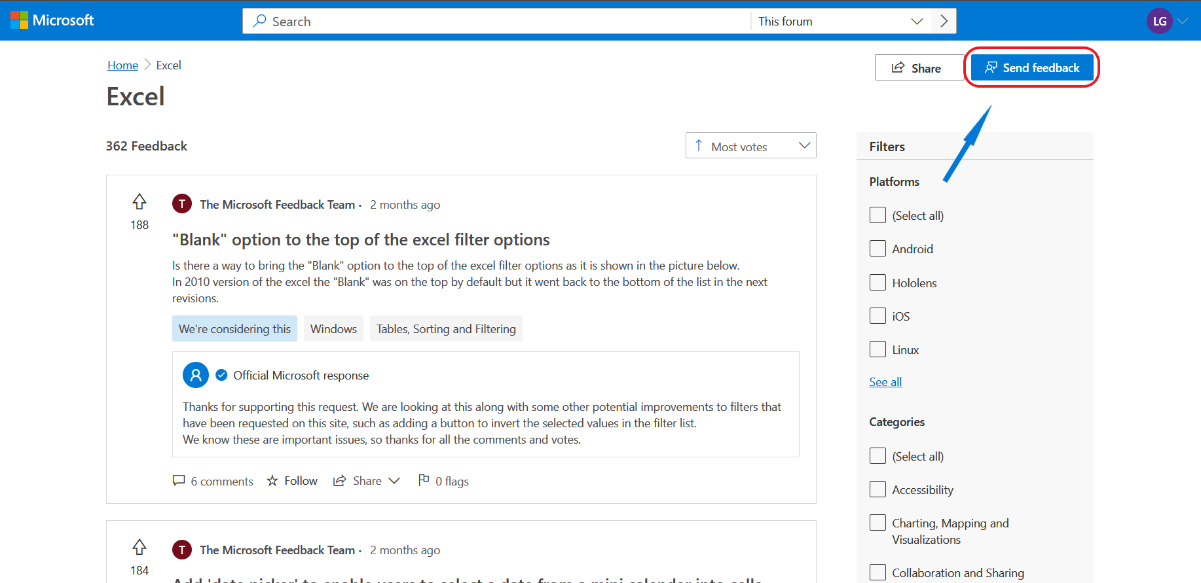Click the We're considering this status tag
This screenshot has width=1201, height=583.
coord(234,328)
